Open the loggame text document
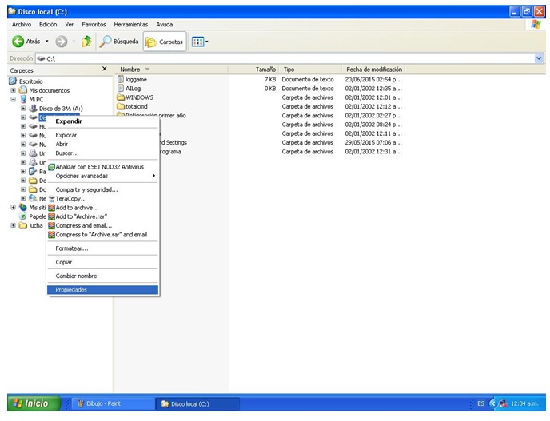 click(136, 80)
